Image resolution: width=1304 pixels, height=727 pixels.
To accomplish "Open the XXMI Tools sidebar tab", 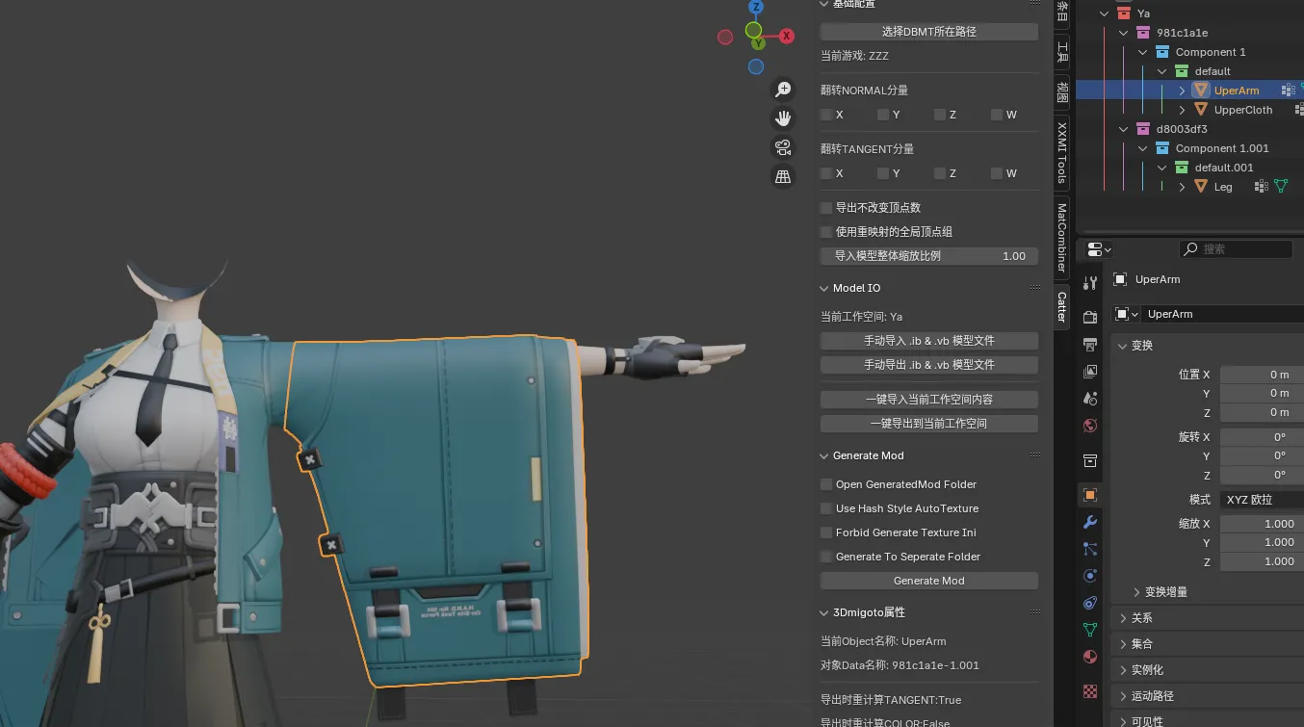I will (1062, 152).
